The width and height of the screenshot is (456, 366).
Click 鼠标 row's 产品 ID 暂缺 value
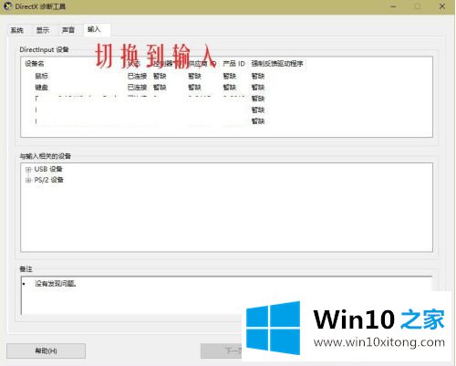[229, 76]
